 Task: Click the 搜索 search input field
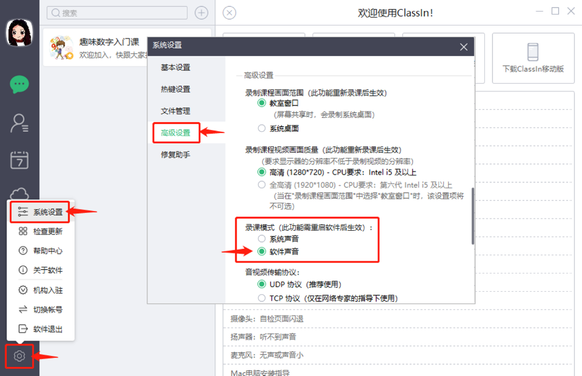117,13
